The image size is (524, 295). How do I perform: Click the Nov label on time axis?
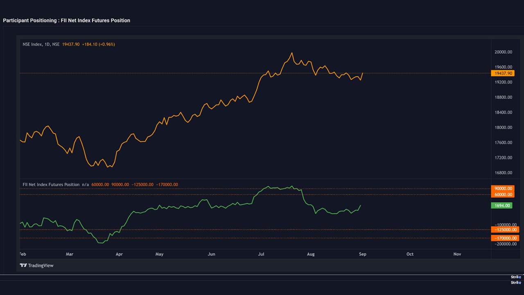[457, 254]
